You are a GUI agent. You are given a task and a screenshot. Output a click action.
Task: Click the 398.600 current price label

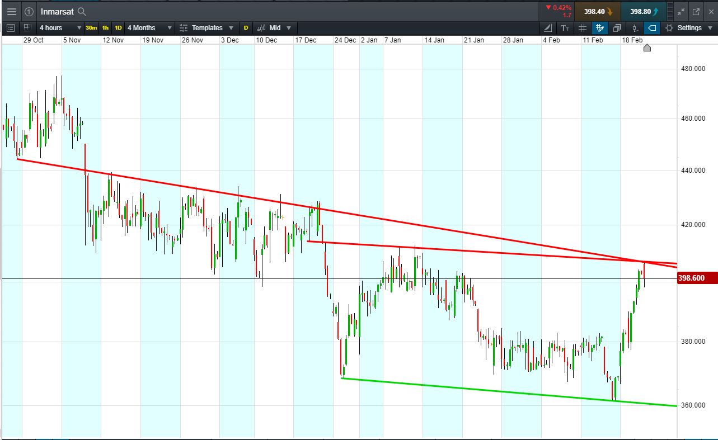point(697,278)
